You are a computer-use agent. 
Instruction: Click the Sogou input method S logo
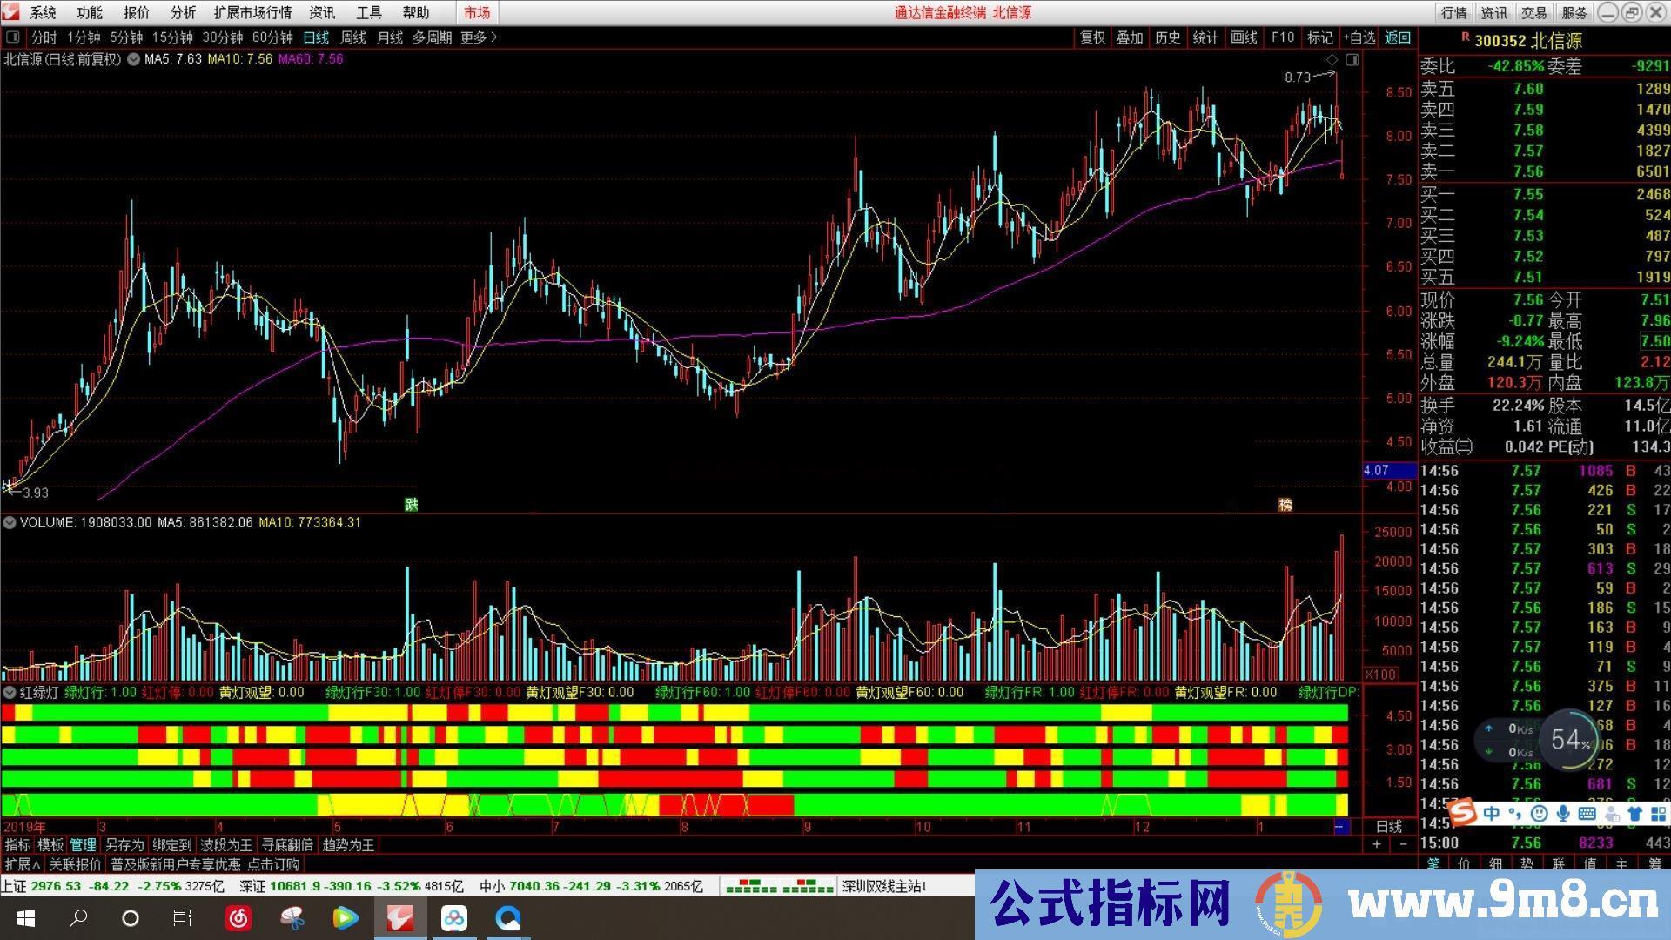[1463, 813]
